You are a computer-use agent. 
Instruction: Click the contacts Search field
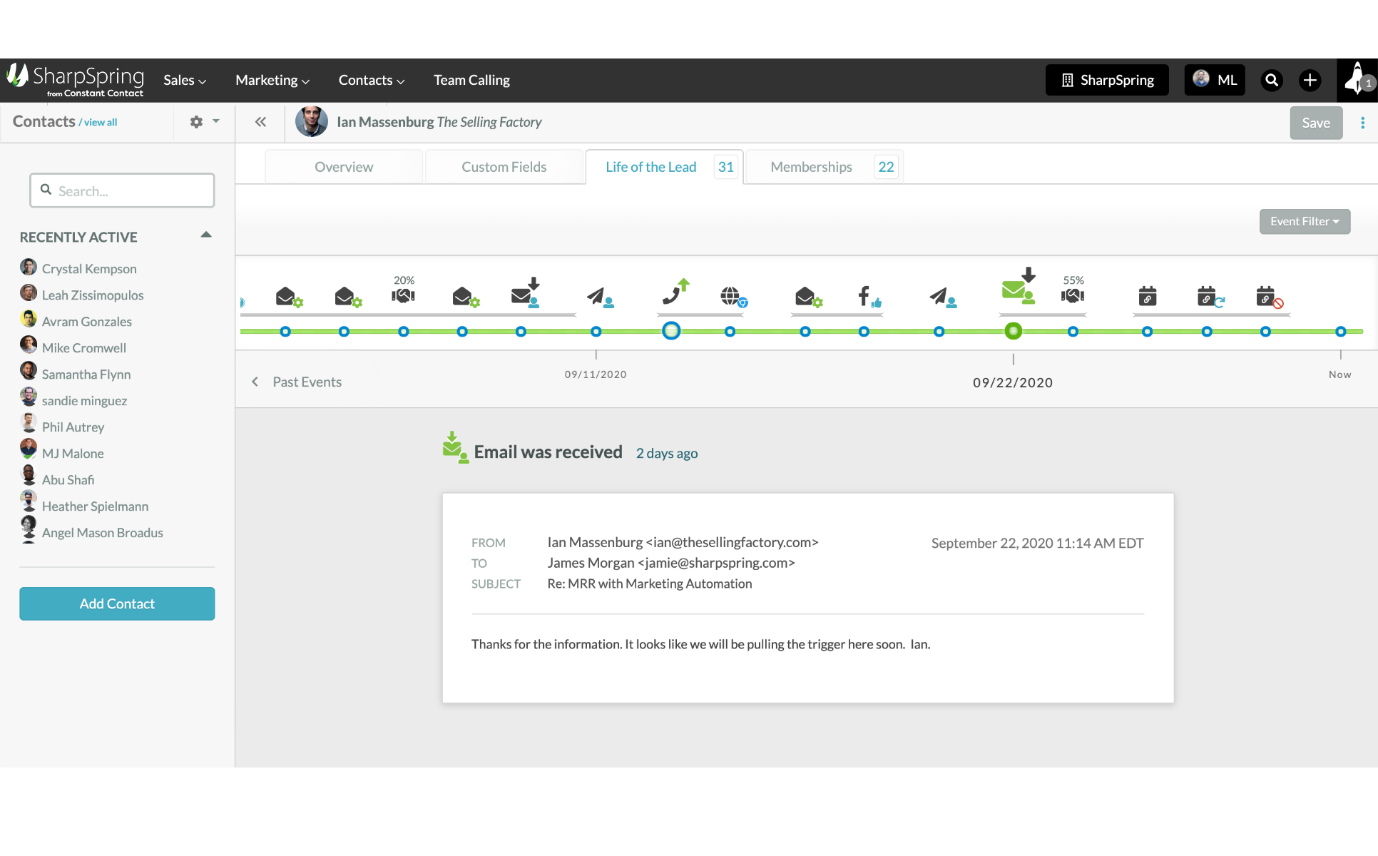pyautogui.click(x=123, y=190)
